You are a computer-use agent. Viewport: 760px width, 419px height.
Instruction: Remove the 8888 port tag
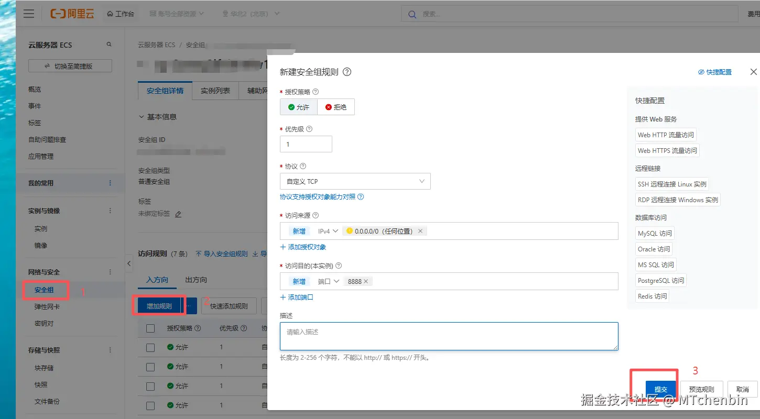coord(366,281)
